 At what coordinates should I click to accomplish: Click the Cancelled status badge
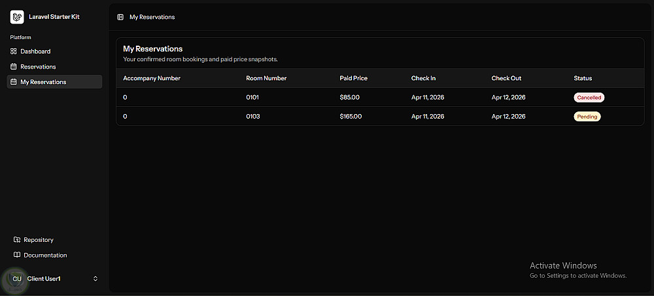589,98
